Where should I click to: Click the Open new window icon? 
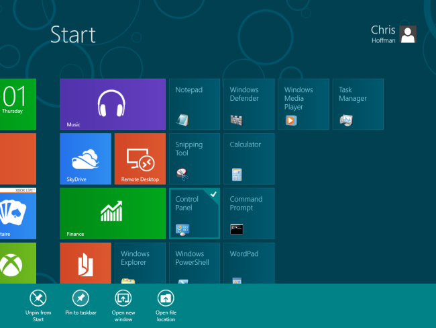tap(123, 298)
